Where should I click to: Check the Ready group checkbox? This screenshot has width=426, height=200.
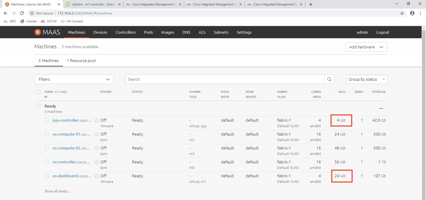(x=39, y=106)
